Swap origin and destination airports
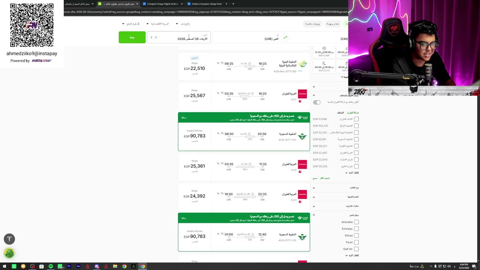The width and height of the screenshot is (480, 270). point(285,37)
